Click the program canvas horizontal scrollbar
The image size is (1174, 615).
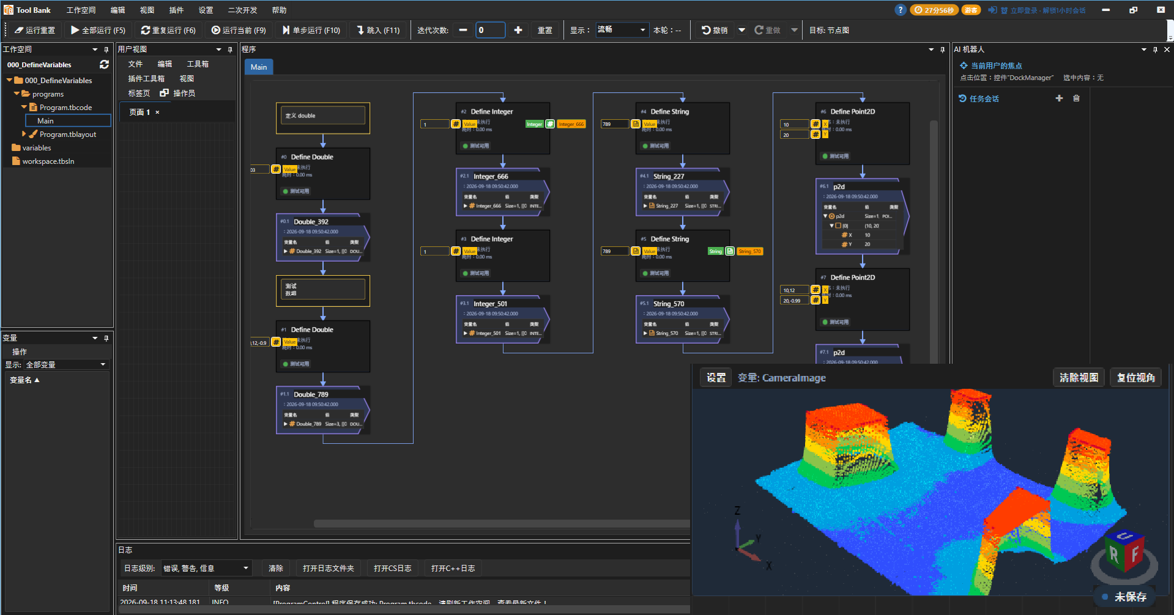(502, 523)
